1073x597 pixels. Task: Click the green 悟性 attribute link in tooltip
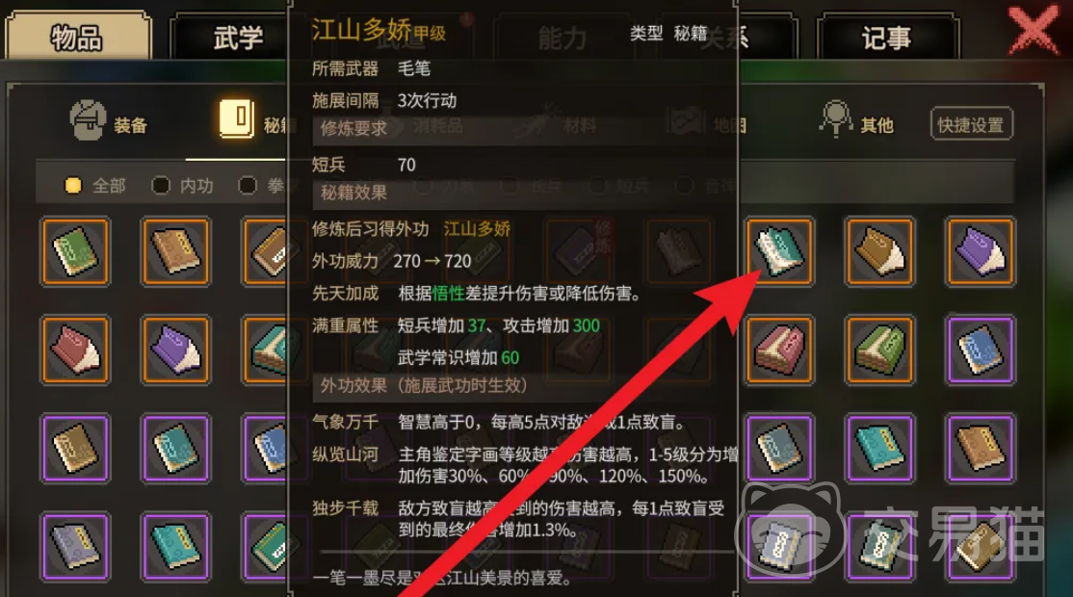[448, 294]
